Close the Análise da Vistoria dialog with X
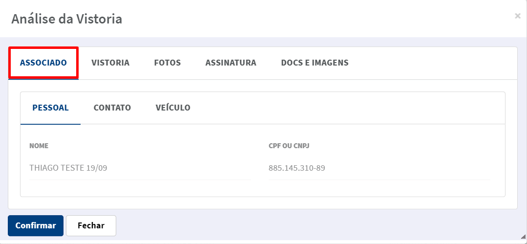This screenshot has height=244, width=527. click(517, 16)
